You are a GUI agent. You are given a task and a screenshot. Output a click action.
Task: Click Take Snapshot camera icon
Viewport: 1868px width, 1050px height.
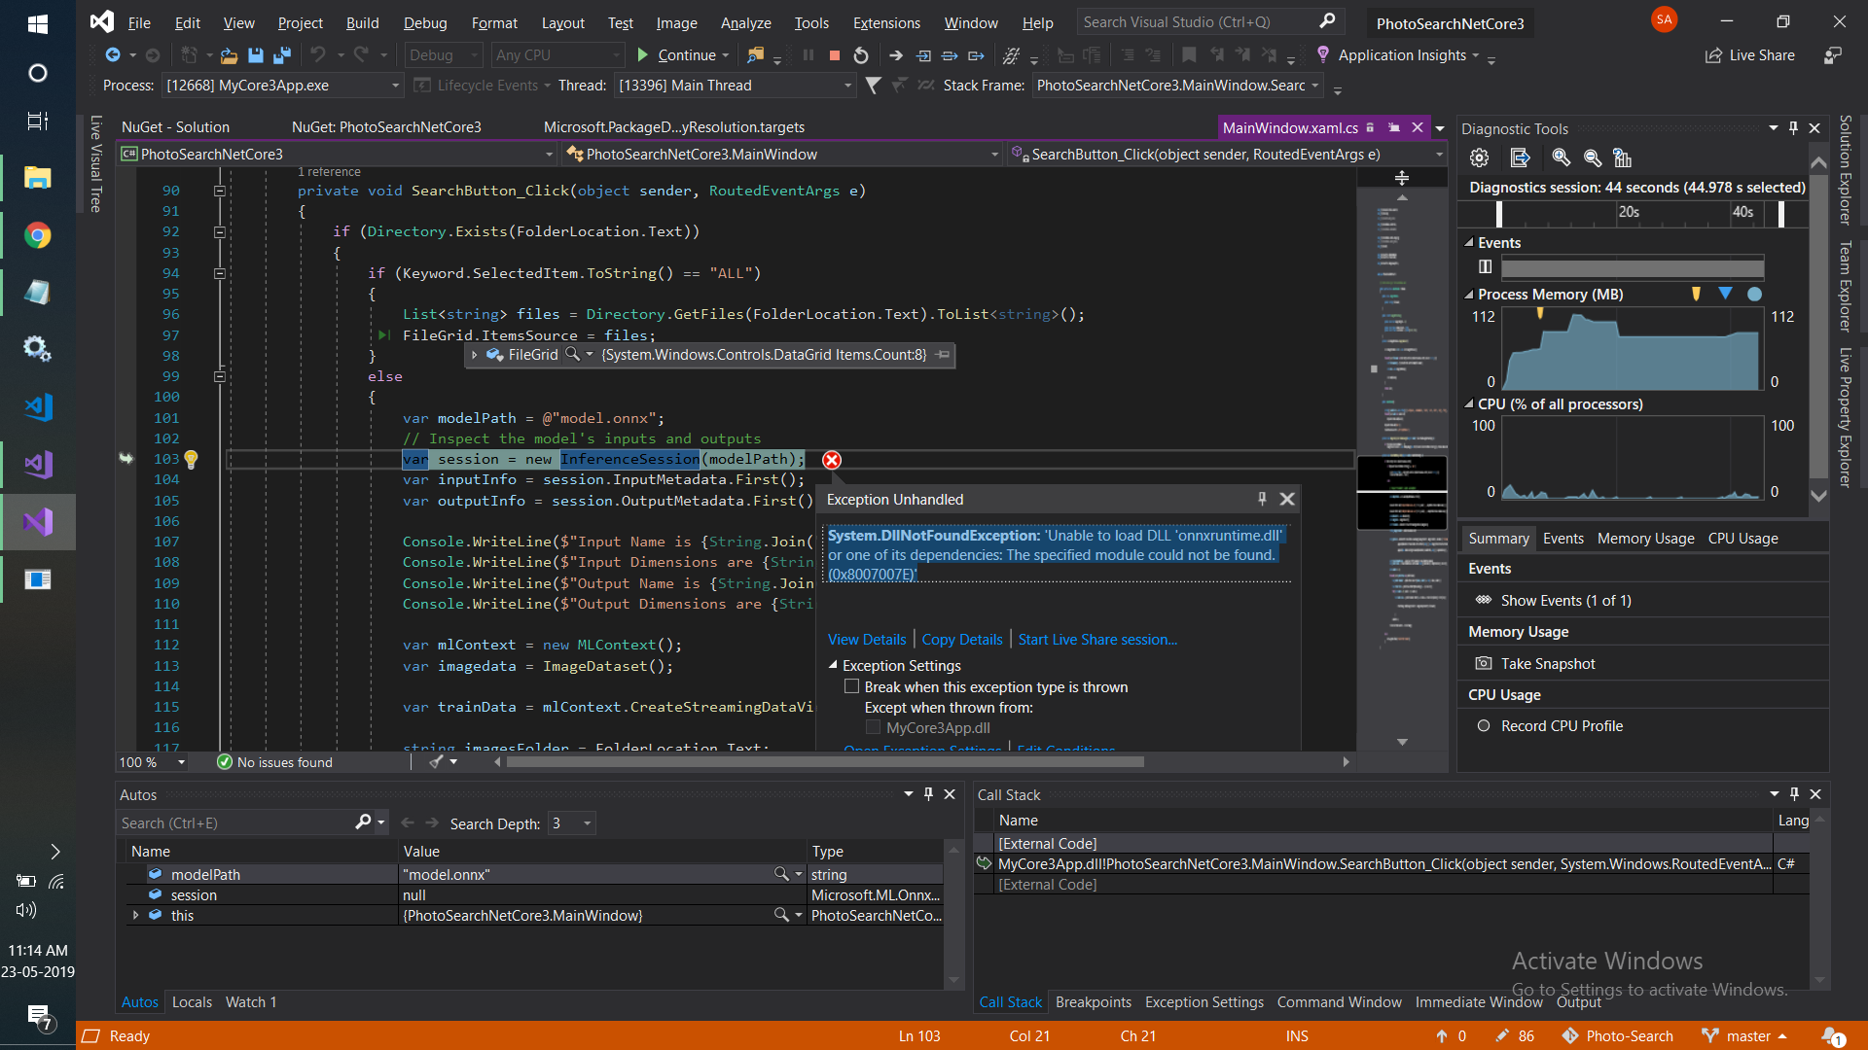coord(1483,663)
